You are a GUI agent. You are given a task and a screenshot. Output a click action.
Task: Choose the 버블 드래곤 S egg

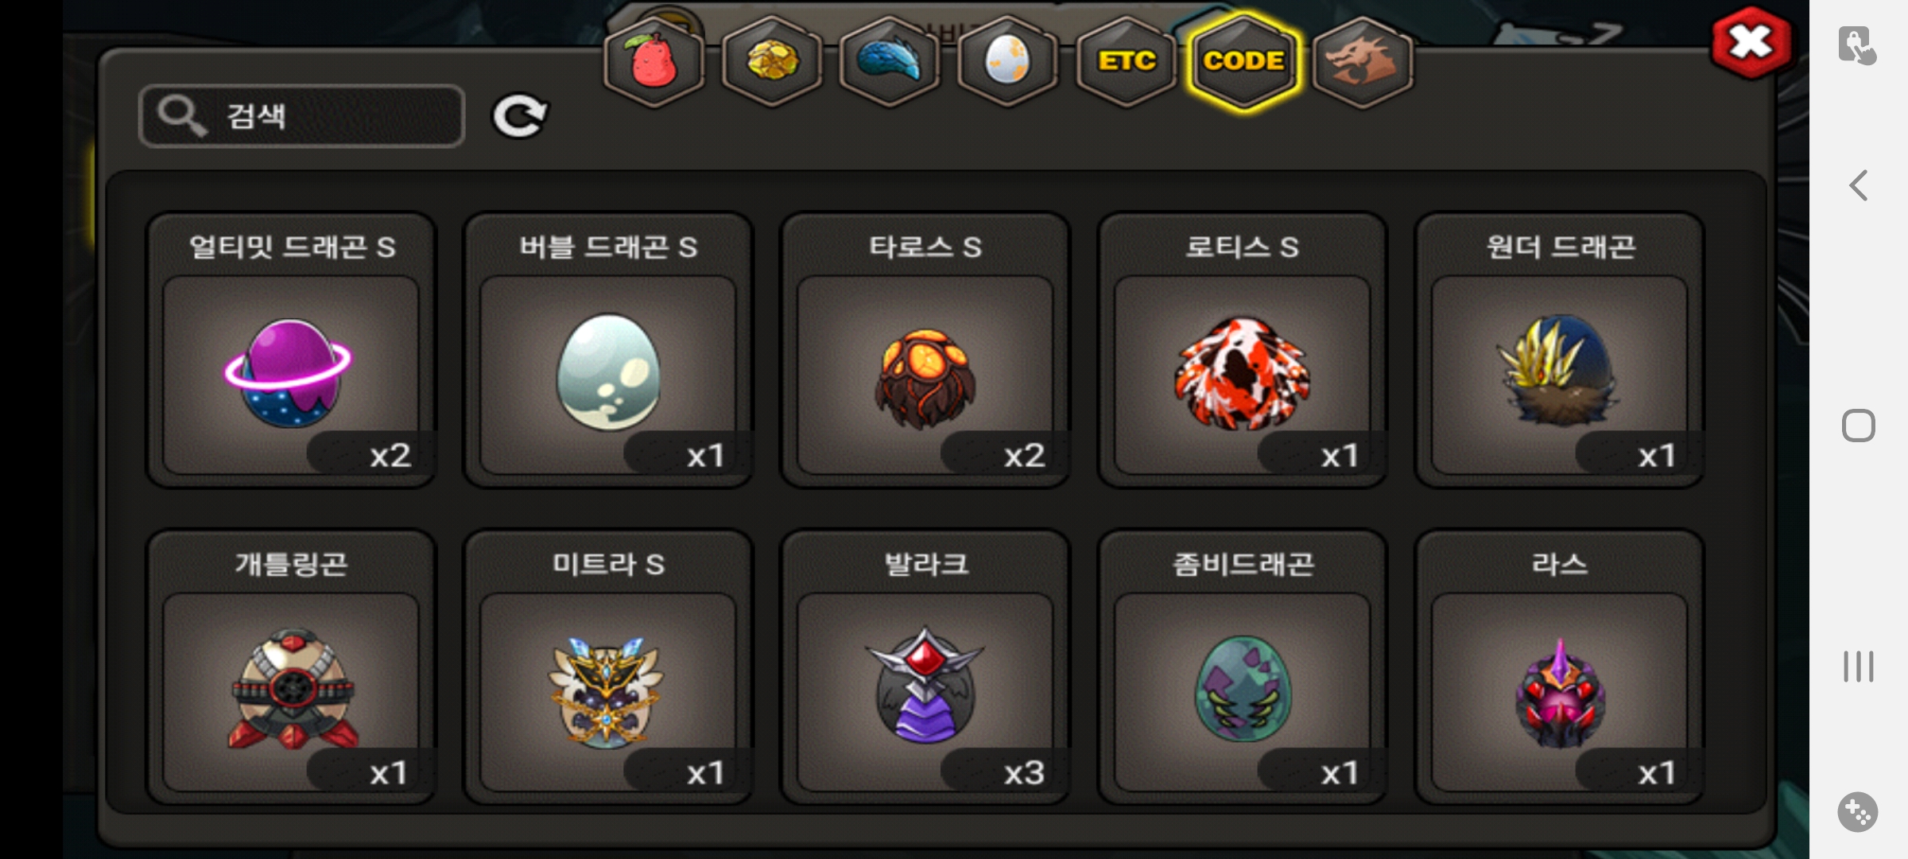(x=608, y=350)
